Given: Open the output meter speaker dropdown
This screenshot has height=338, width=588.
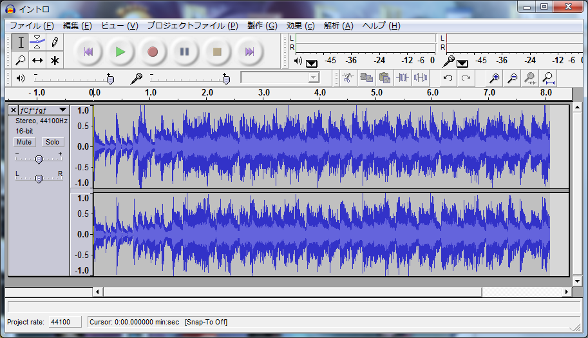Looking at the screenshot, I should 312,63.
